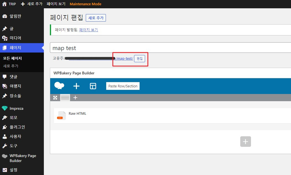Viewport: 291px width, 175px height.
Task: Add column with row bar plus icon
Action: [75, 98]
